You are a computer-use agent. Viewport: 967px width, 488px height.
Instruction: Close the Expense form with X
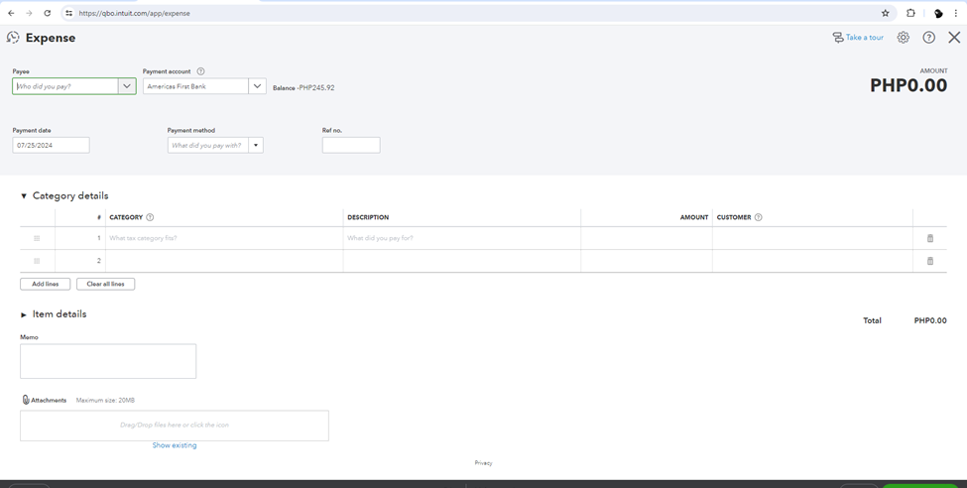(954, 38)
